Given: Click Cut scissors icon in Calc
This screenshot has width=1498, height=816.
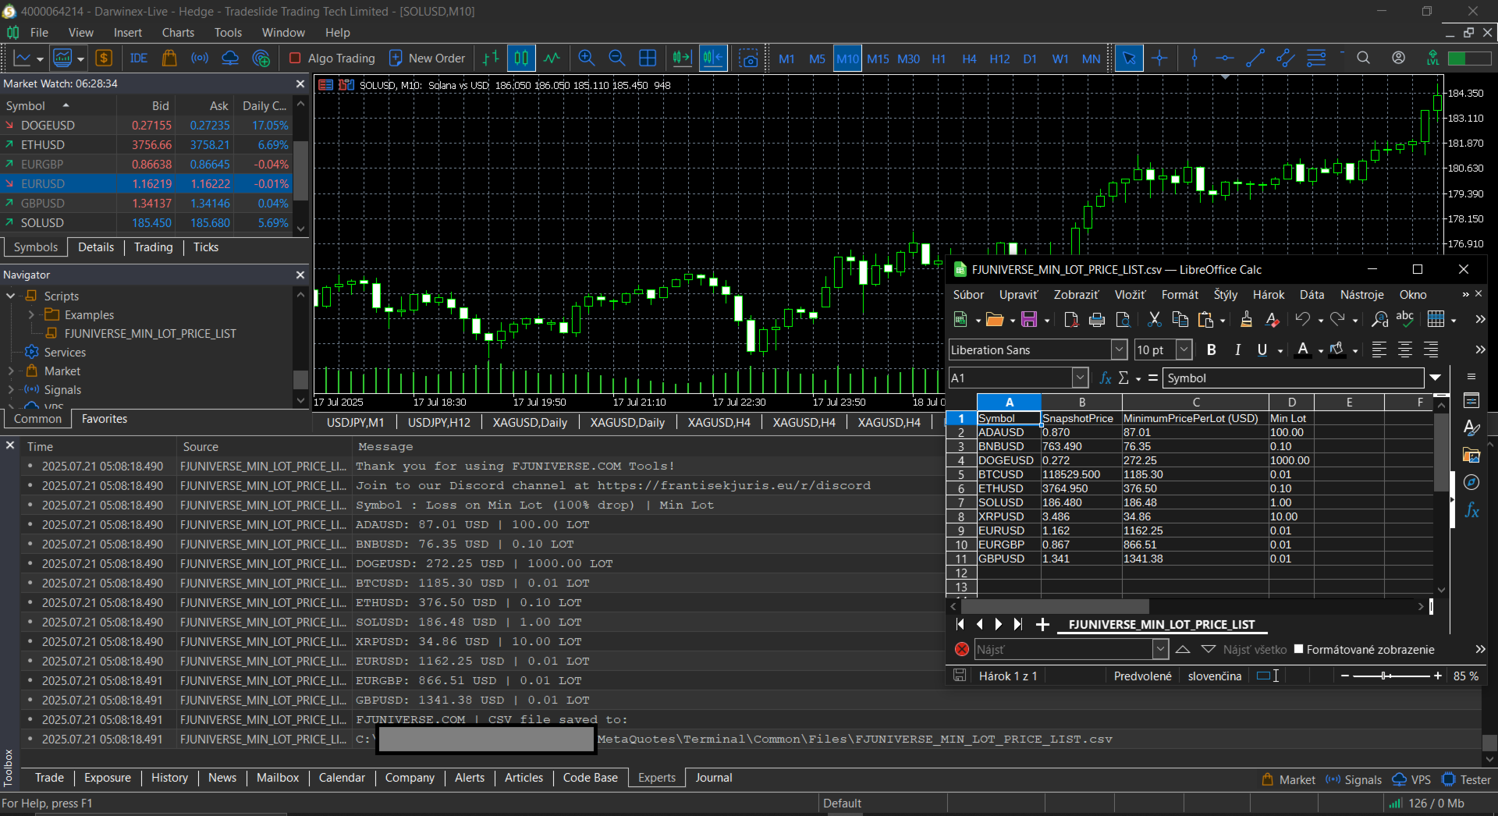Looking at the screenshot, I should point(1155,320).
